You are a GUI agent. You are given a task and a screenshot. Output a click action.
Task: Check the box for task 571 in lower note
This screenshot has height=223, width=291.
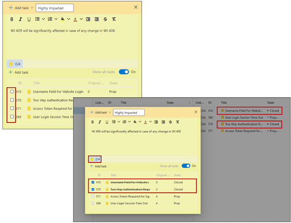click(93, 196)
